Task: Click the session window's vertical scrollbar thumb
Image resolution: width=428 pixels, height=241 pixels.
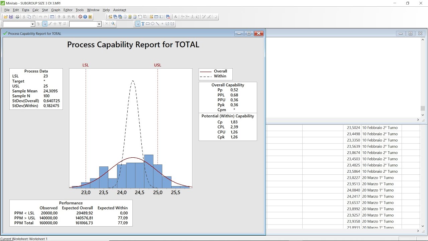Action: 423,108
